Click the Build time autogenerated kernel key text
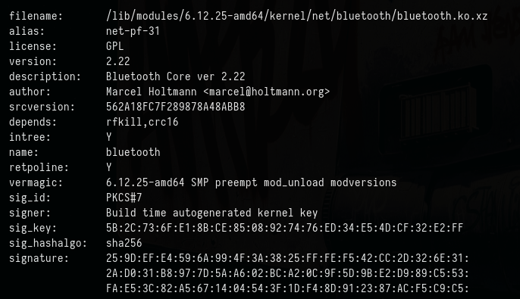The image size is (520, 299). pos(212,213)
